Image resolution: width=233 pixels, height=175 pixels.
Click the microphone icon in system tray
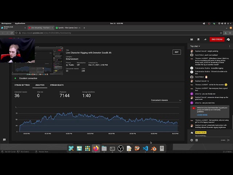pos(225,23)
